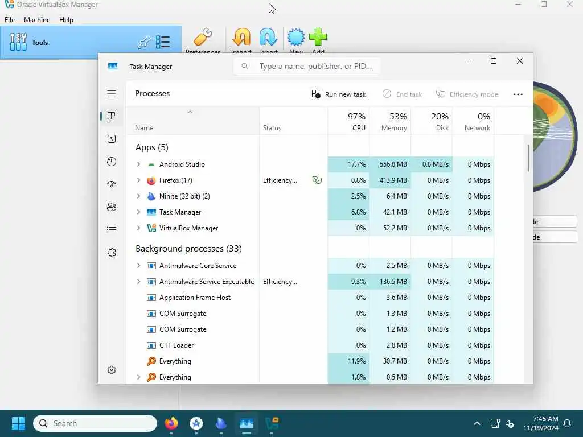Open the Users page icon in sidebar
583x437 pixels.
112,207
